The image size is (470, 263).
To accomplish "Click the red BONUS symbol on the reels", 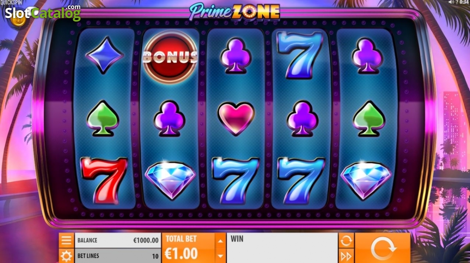I will click(x=170, y=57).
